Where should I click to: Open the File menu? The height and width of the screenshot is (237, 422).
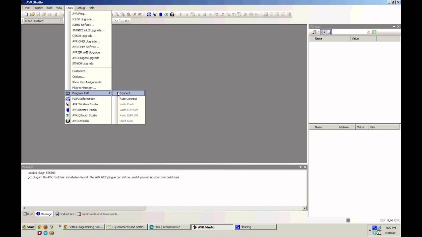point(27,8)
